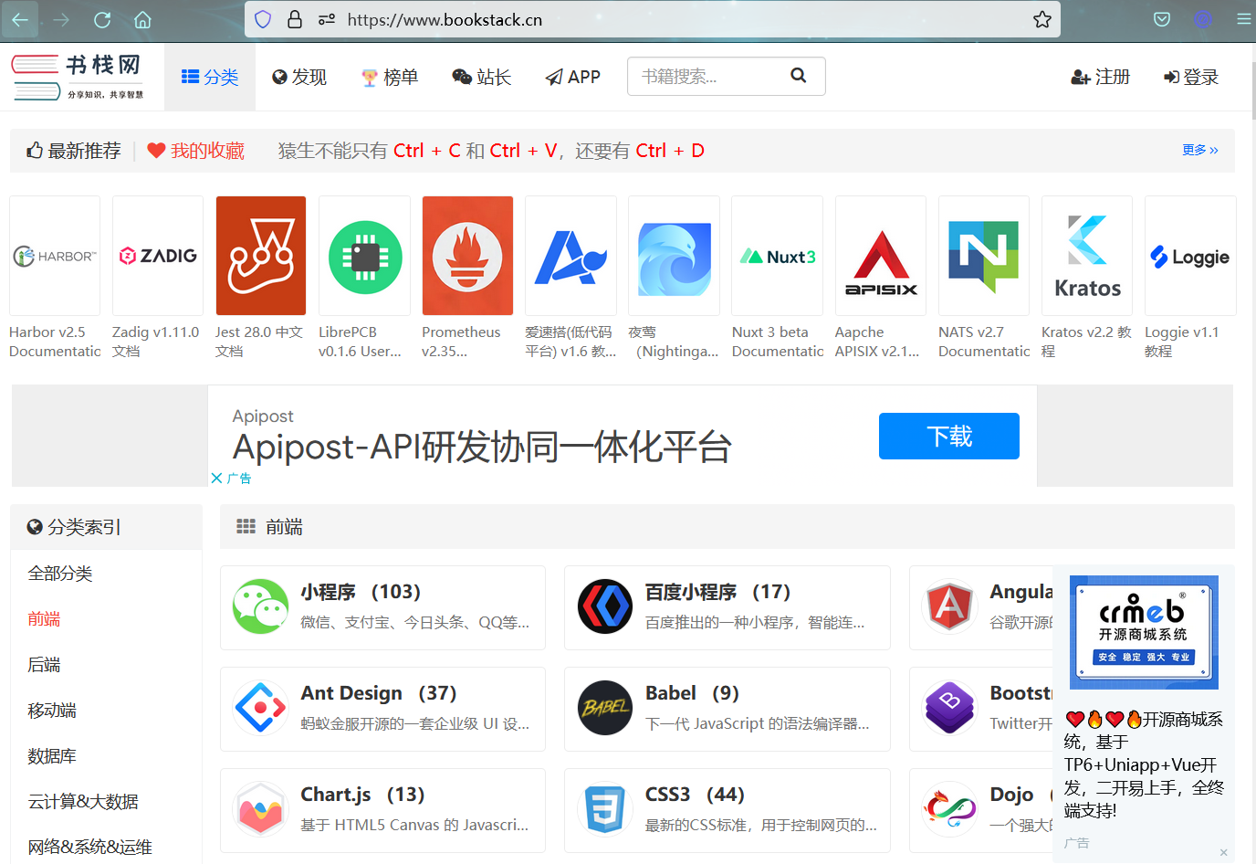The height and width of the screenshot is (864, 1256).
Task: Focus the 书籍搜索 search field
Action: (707, 76)
